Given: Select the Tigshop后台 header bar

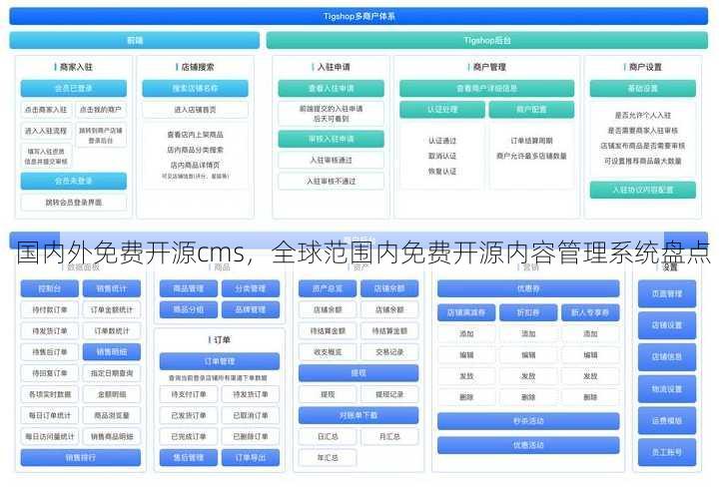Looking at the screenshot, I should point(487,41).
